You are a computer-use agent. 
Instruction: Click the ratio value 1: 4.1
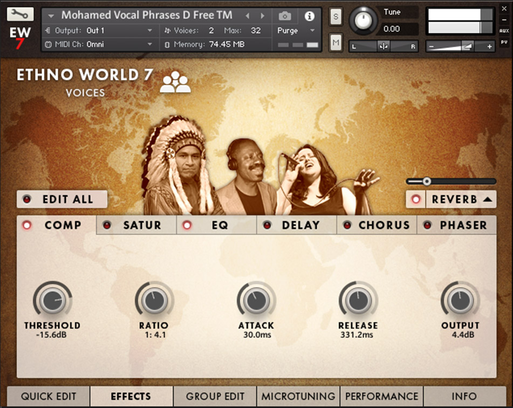coord(155,335)
